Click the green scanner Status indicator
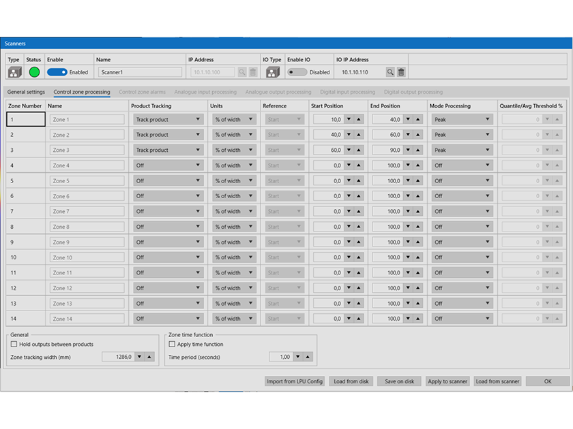 pyautogui.click(x=33, y=71)
